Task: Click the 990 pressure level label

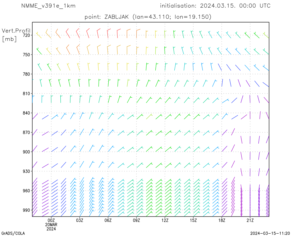Action: click(26, 210)
